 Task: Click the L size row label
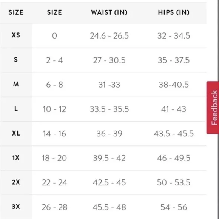(x=16, y=109)
